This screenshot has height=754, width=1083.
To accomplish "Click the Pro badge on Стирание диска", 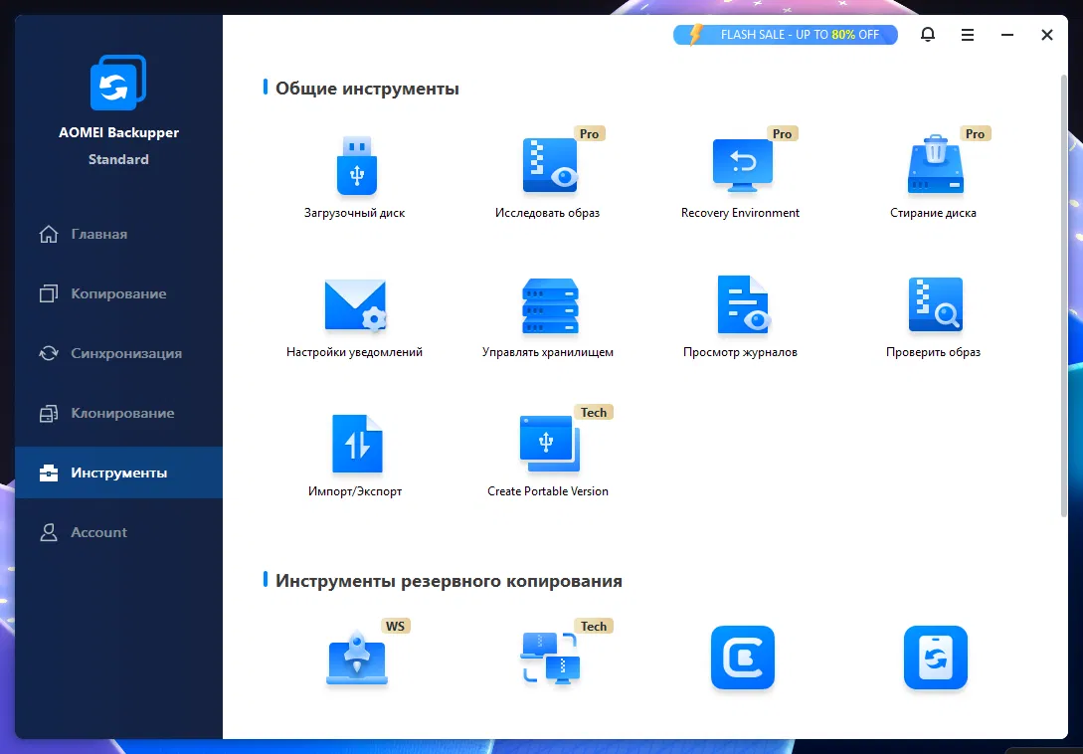I will 975,133.
